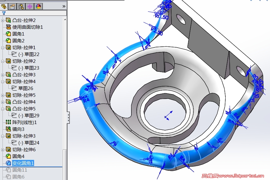Click the 圆角4 fillet icon

coord(8,156)
